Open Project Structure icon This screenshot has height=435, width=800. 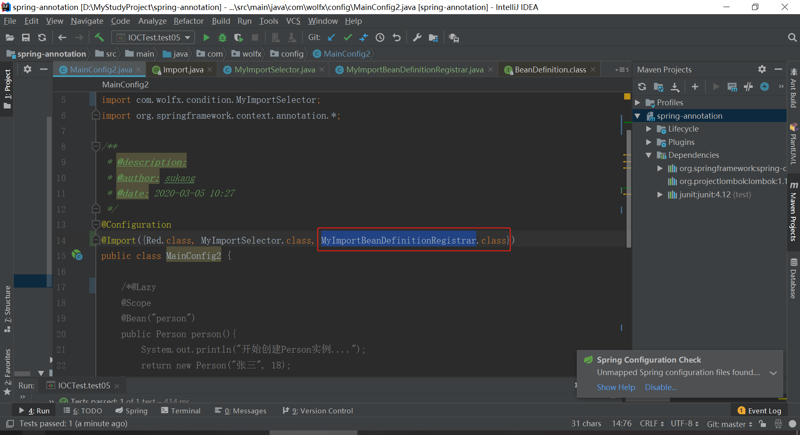[x=433, y=37]
